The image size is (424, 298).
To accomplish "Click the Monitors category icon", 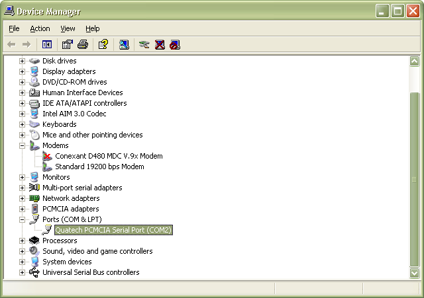I will (x=34, y=177).
